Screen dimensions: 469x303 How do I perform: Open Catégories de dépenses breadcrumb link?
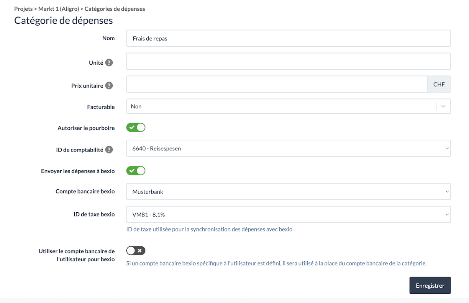(115, 8)
